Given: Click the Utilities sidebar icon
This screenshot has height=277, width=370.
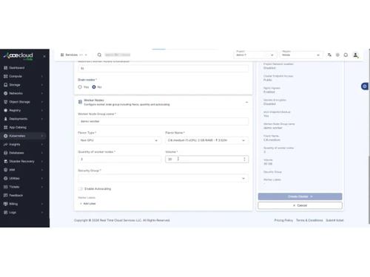Looking at the screenshot, I should [6, 178].
